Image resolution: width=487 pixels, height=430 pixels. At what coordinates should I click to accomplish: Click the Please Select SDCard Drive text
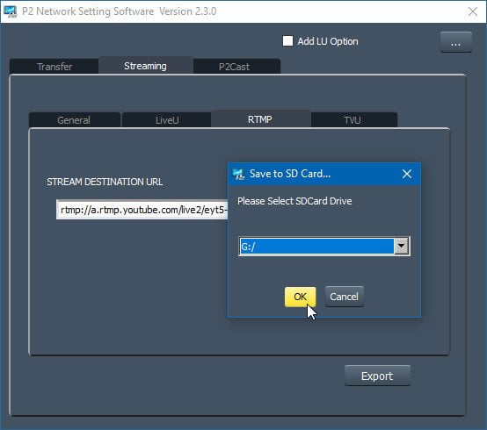point(294,201)
